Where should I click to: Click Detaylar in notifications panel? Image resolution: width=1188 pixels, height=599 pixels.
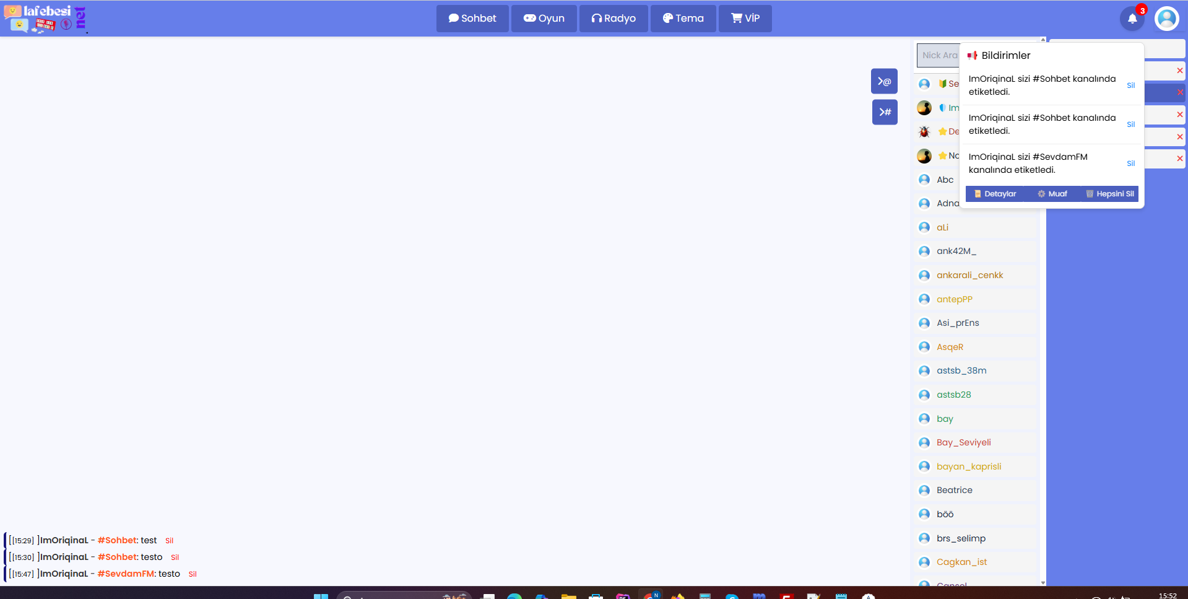coord(995,194)
